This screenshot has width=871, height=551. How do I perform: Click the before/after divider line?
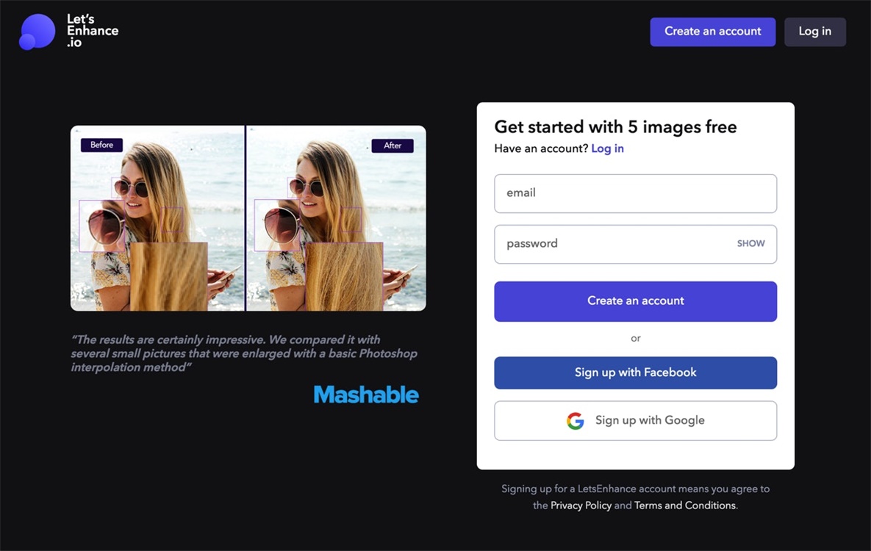pyautogui.click(x=245, y=218)
